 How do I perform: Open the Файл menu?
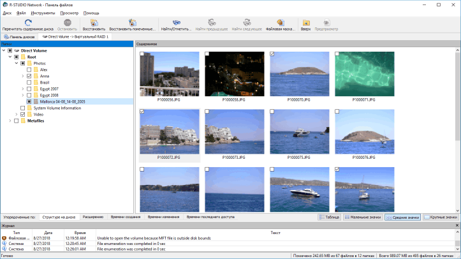[21, 13]
